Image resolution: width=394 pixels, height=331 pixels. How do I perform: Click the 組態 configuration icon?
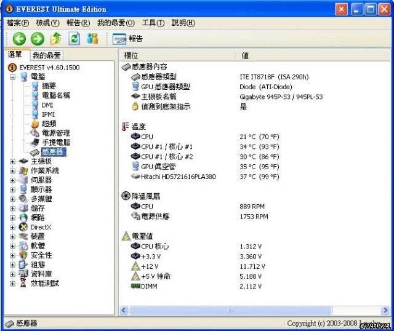pyautogui.click(x=23, y=265)
